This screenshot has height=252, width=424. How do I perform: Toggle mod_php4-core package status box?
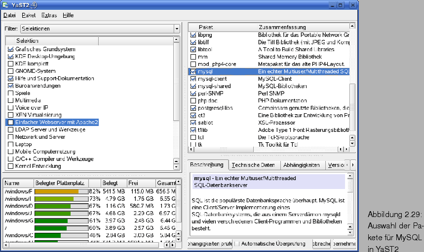(x=193, y=64)
